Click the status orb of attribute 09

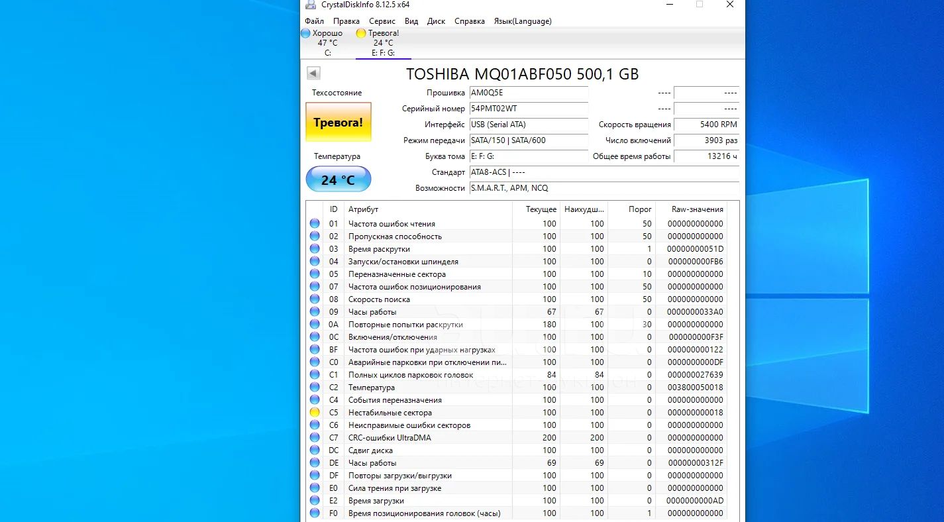click(x=315, y=311)
